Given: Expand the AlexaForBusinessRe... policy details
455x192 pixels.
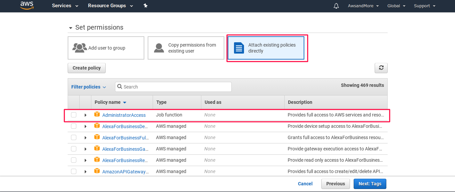Looking at the screenshot, I should click(x=85, y=160).
